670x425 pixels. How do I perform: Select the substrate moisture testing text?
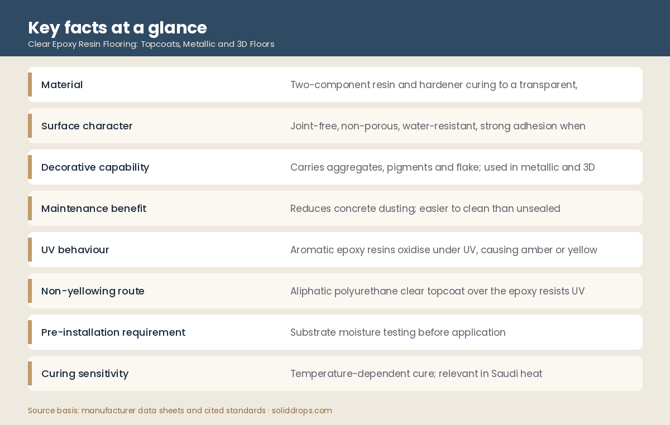(x=398, y=332)
